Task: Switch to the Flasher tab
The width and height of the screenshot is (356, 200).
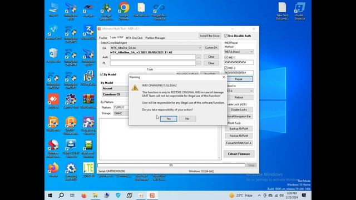Action: pyautogui.click(x=103, y=38)
